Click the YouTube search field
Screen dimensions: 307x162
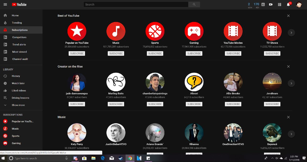pyautogui.click(x=136, y=4)
